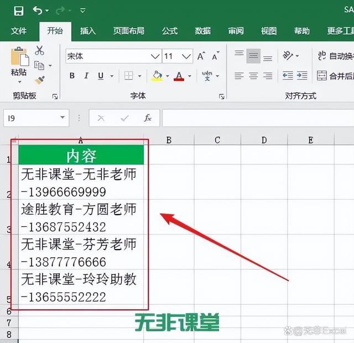Image resolution: width=354 pixels, height=343 pixels.
Task: Click the Borders icon
Action: (x=129, y=76)
